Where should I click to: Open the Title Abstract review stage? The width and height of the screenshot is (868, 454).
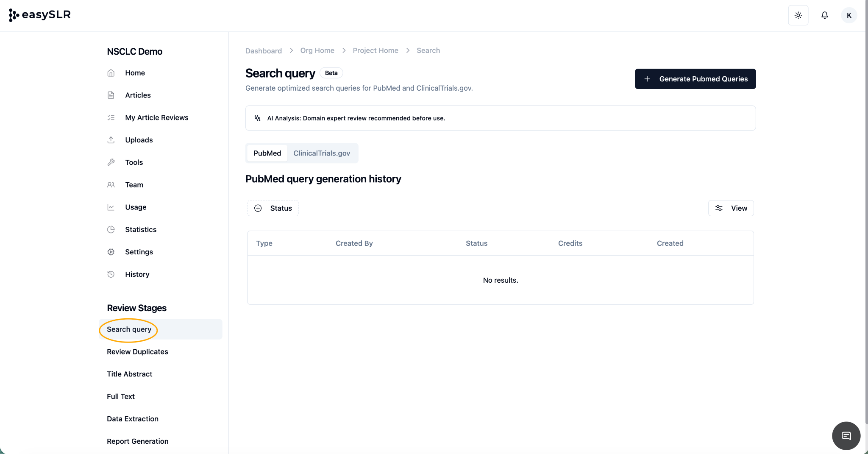[x=129, y=374]
